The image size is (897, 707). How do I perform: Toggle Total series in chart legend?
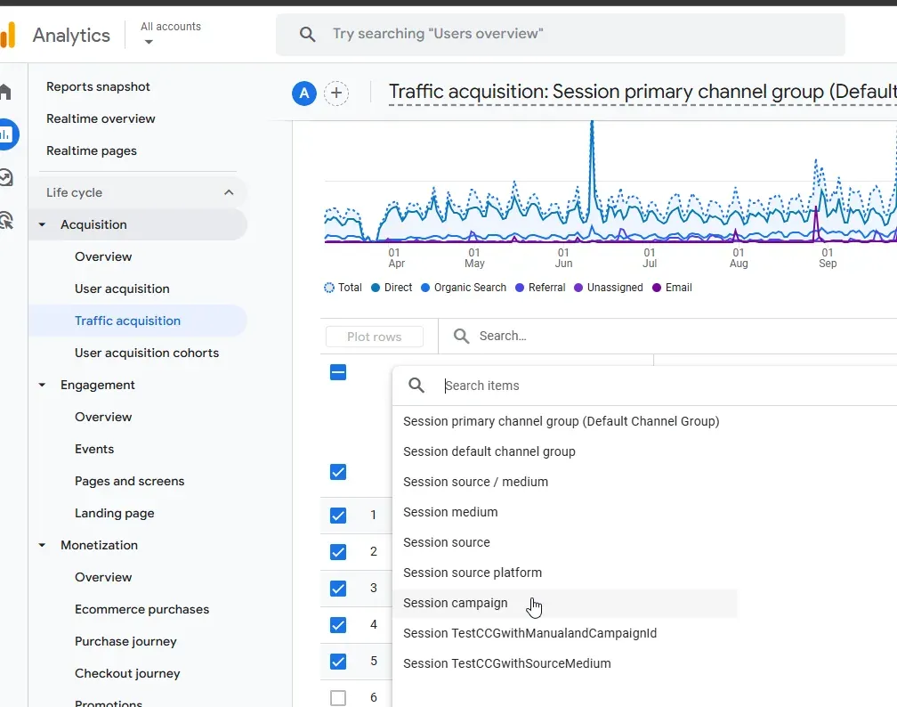click(x=343, y=288)
